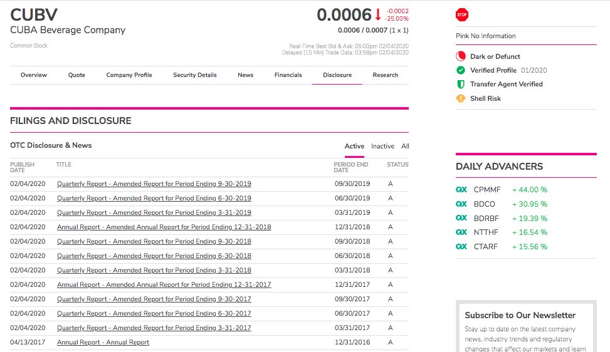Click the green Verified Profile checkmark icon

pos(461,70)
